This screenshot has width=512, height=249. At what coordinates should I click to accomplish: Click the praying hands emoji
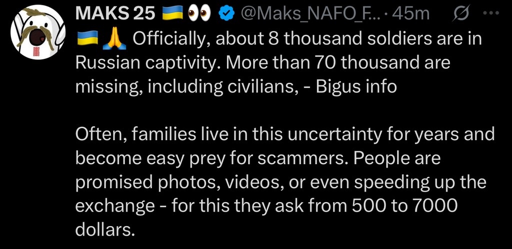pyautogui.click(x=114, y=39)
